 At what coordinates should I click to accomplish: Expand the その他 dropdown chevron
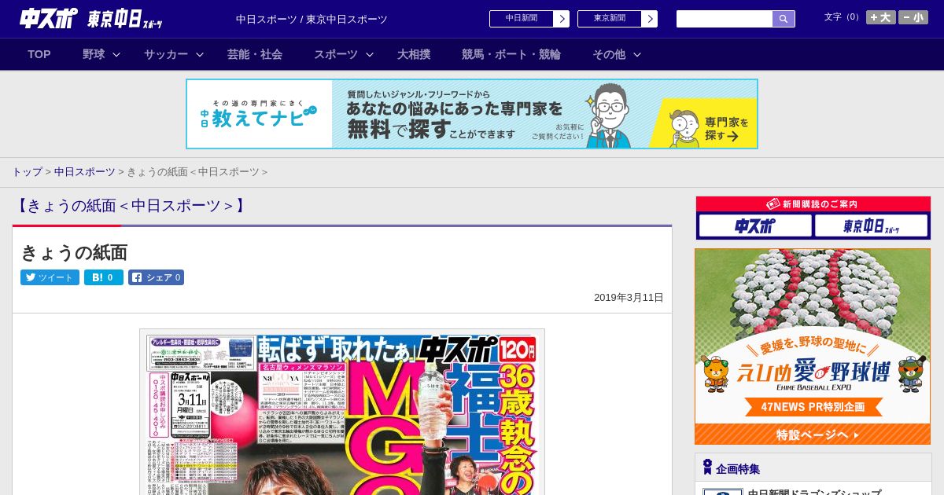pos(637,54)
